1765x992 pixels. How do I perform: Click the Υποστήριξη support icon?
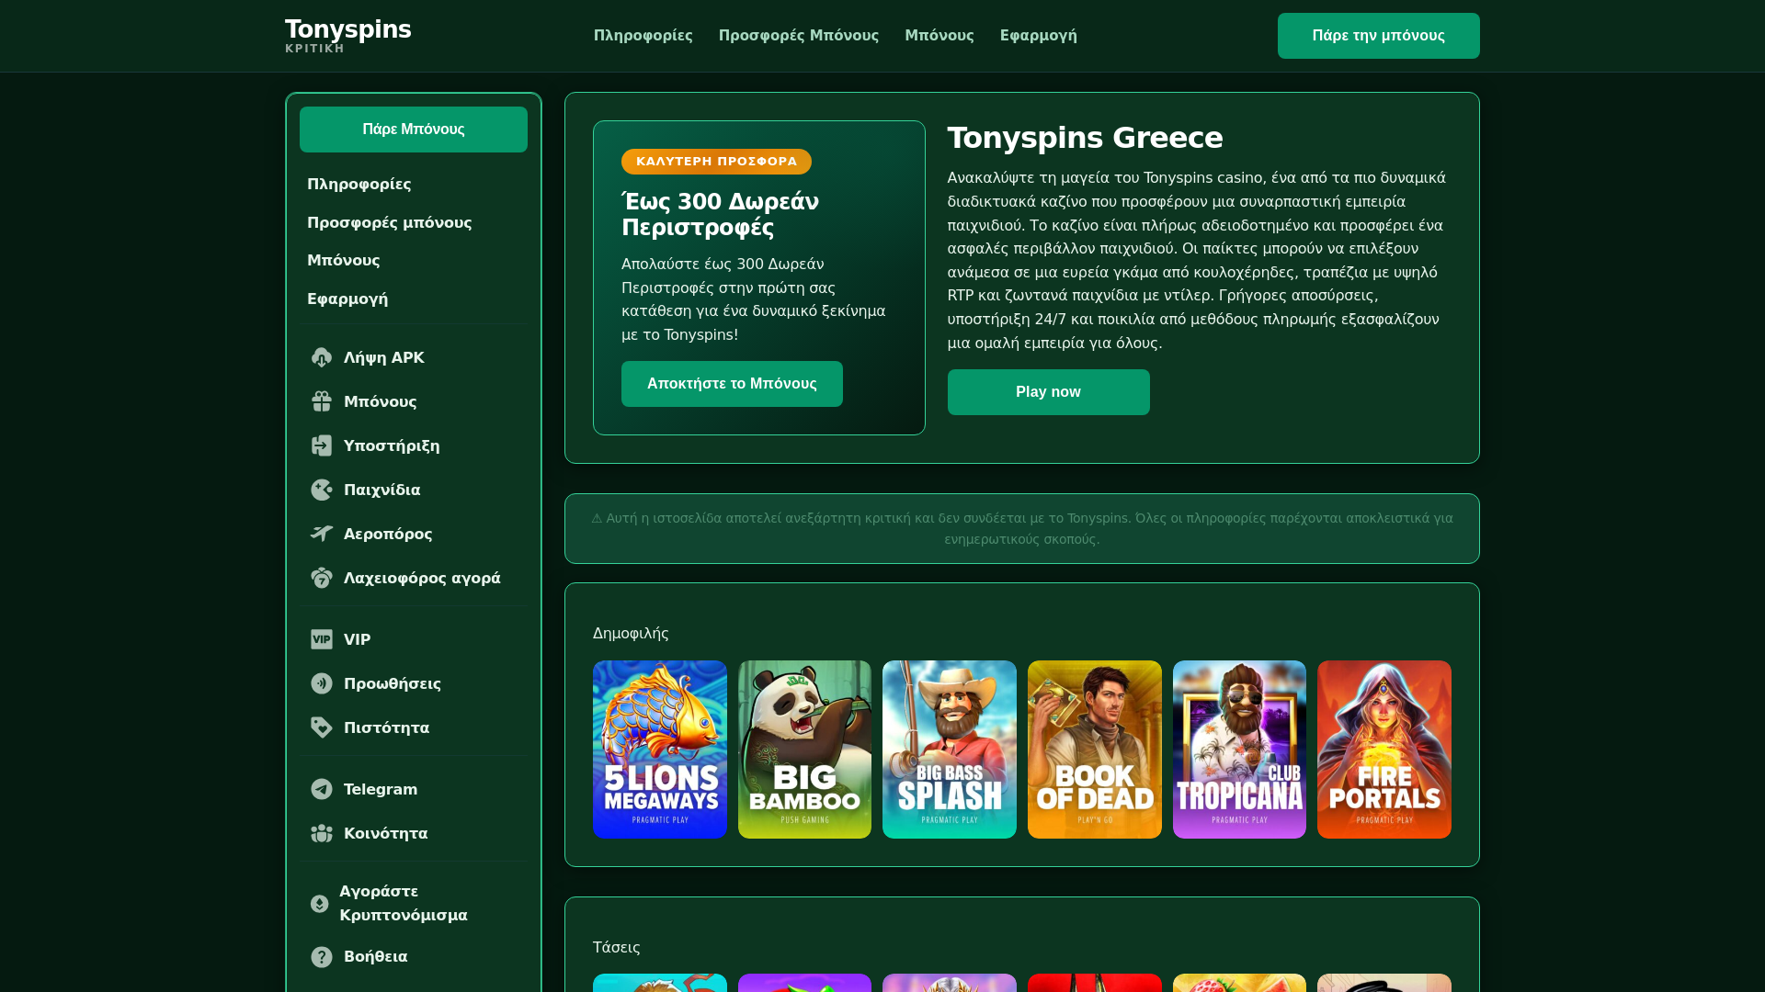tap(322, 445)
